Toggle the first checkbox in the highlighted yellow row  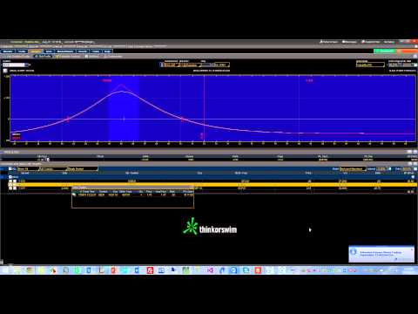click(10, 185)
